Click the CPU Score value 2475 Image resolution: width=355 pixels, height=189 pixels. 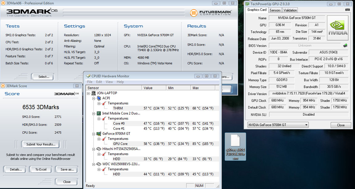tap(58, 132)
